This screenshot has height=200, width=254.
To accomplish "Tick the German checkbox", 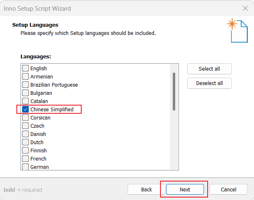I will click(x=25, y=167).
